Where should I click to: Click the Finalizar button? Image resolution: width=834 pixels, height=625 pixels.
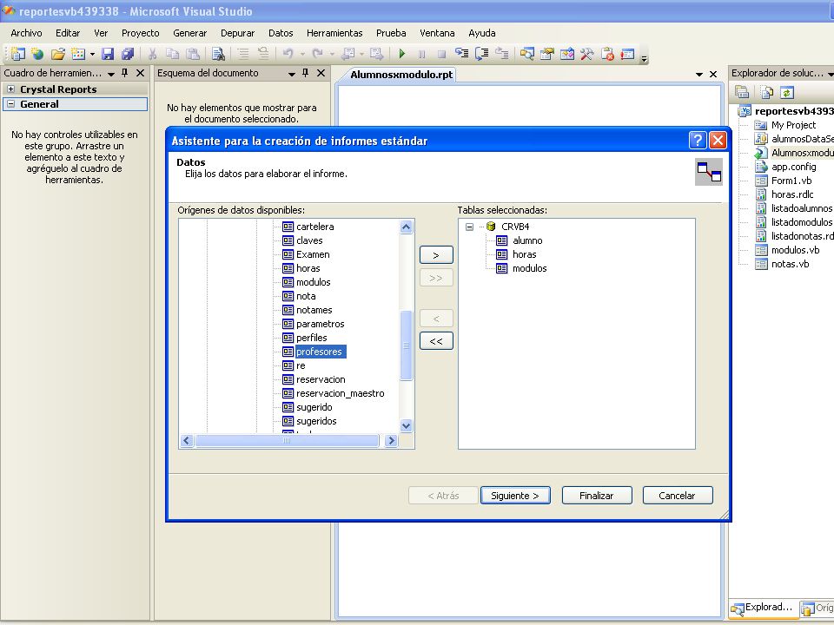tap(597, 496)
